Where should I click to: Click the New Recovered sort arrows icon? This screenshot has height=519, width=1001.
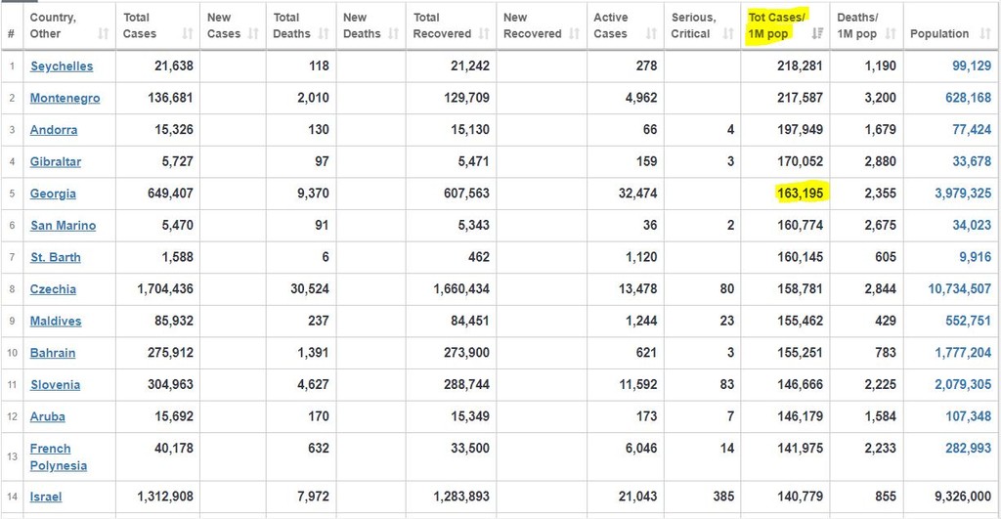click(x=575, y=34)
